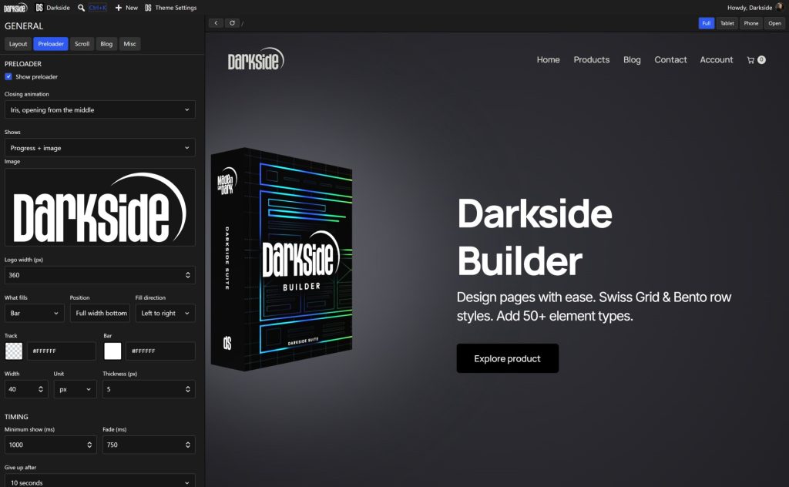Open the What fills dropdown

point(34,313)
